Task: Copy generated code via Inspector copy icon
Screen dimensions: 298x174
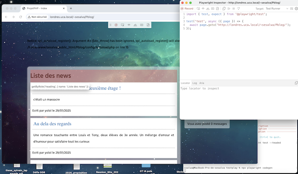Action: [x=224, y=9]
